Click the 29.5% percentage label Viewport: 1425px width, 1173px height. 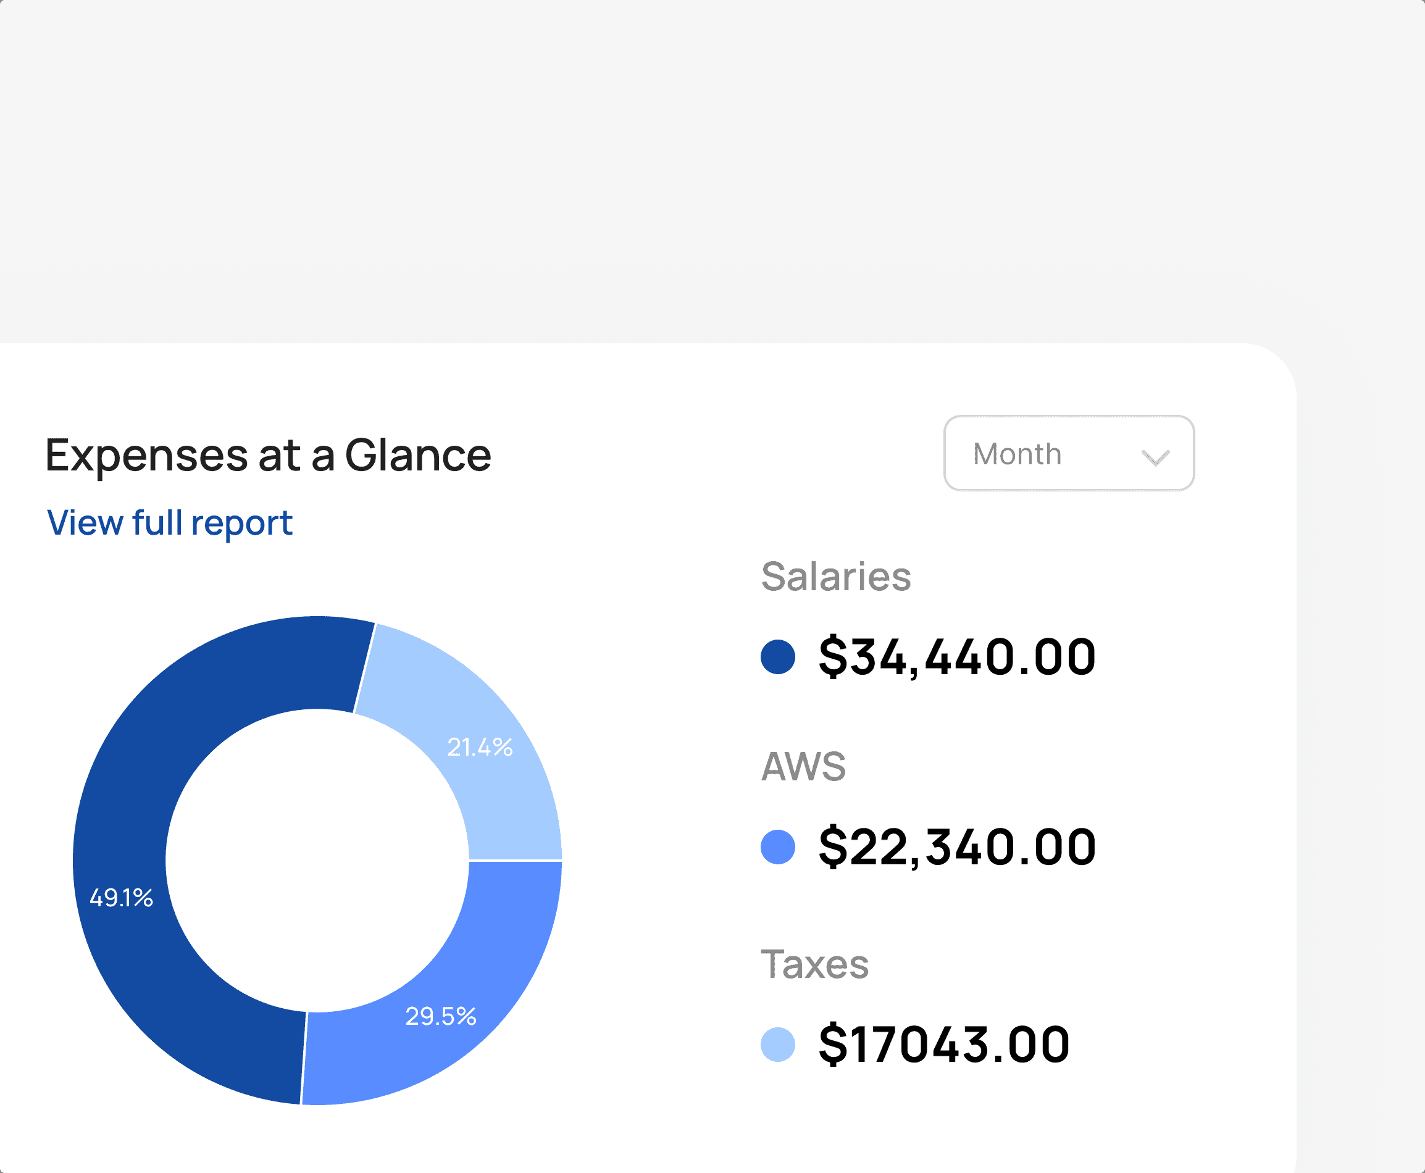pos(441,1016)
